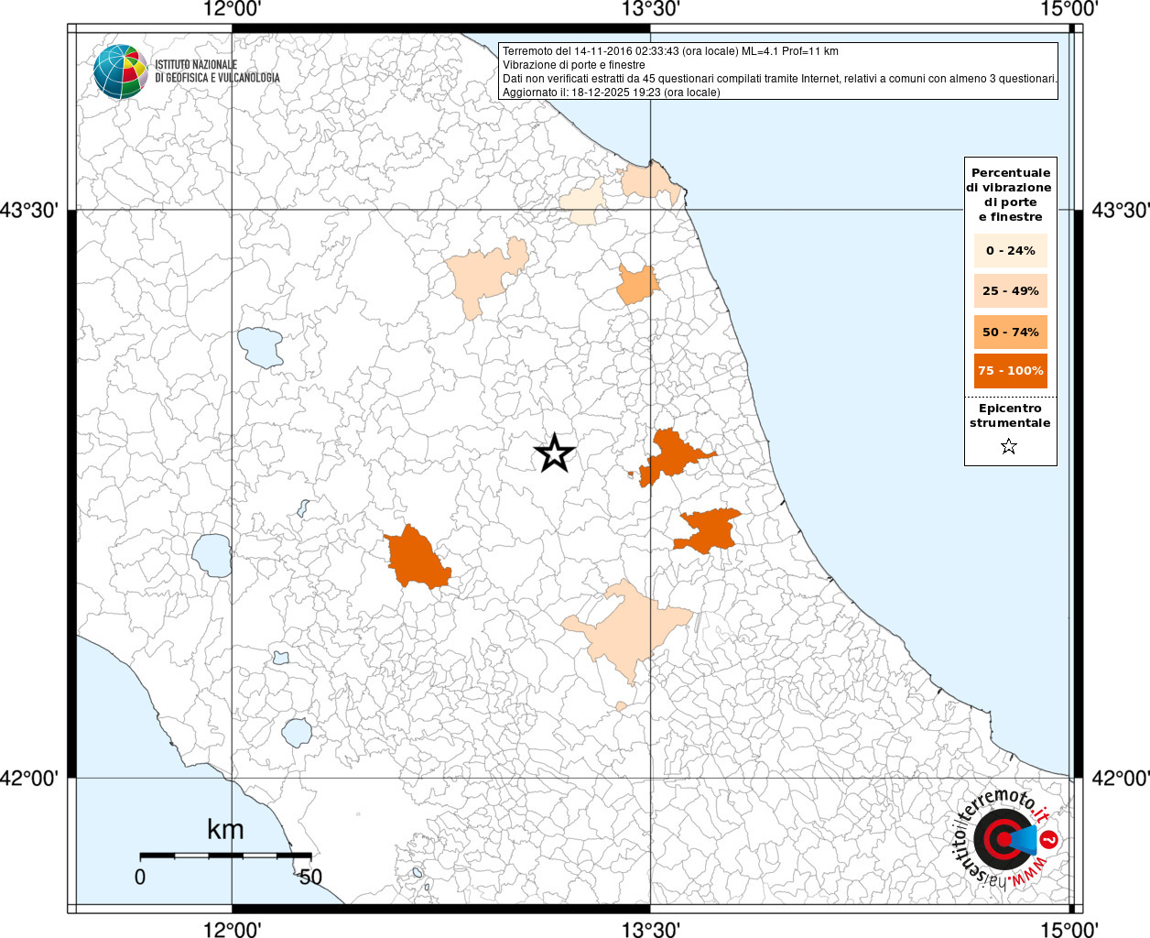Viewport: 1150px width, 938px height.
Task: Click the bottom 15°00' longitude label
Action: [1069, 930]
